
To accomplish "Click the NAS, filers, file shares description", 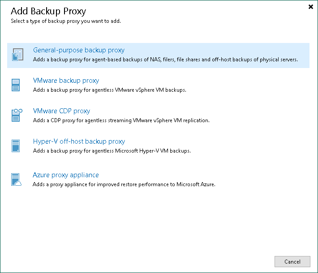I will [x=165, y=60].
